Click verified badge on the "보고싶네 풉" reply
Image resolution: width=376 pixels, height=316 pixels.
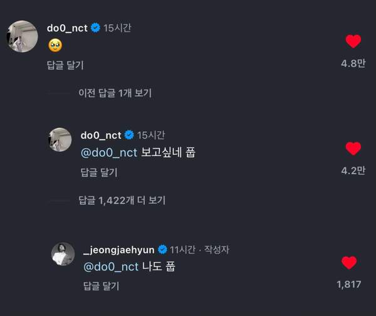pyautogui.click(x=130, y=135)
